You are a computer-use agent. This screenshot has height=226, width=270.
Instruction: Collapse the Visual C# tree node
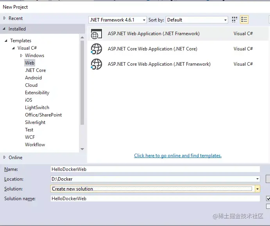[x=13, y=48]
